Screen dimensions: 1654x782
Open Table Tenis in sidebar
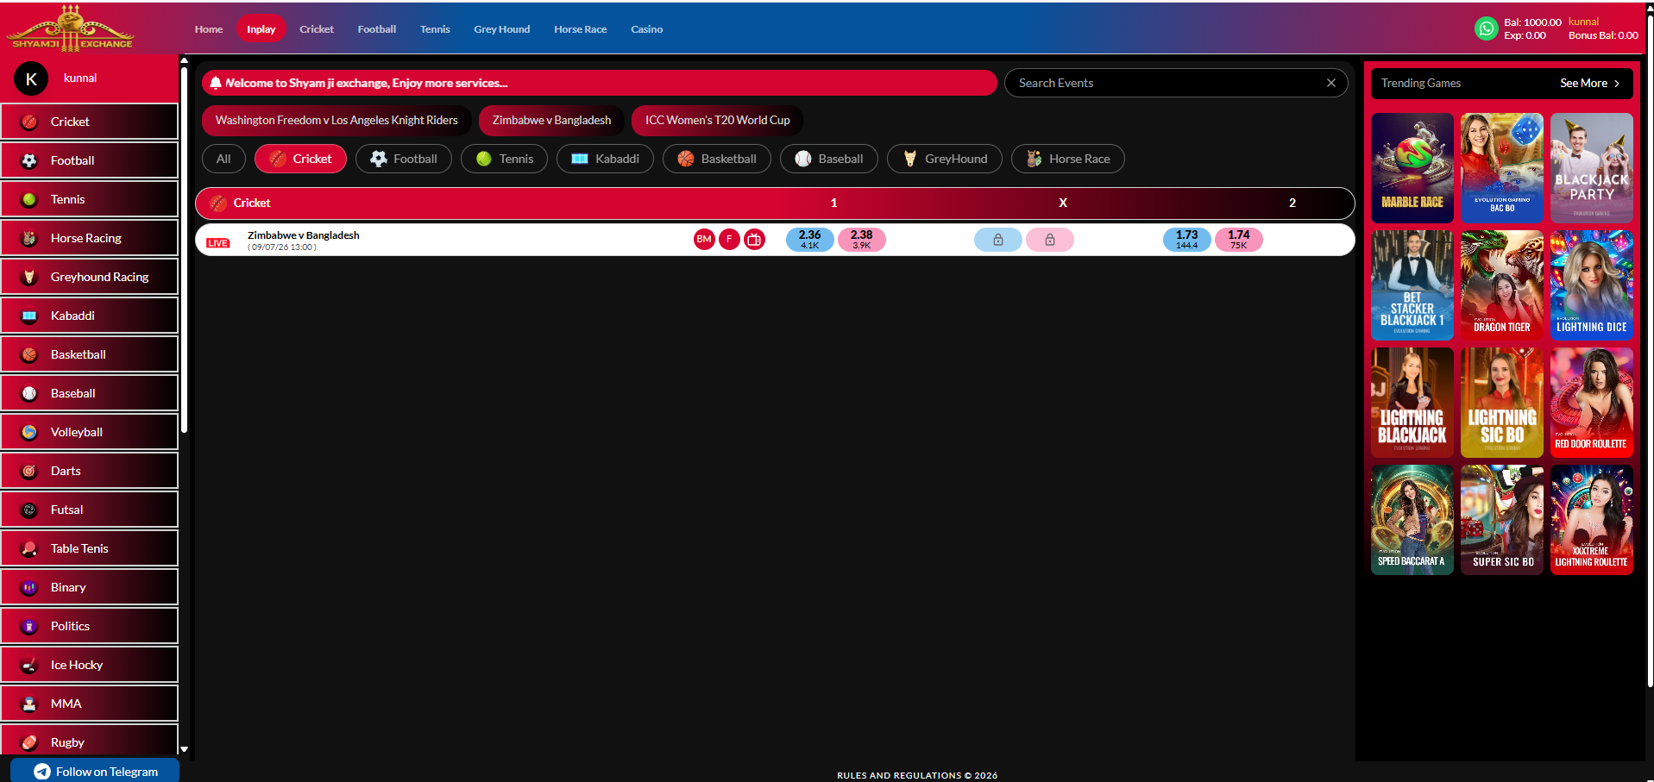[x=90, y=548]
